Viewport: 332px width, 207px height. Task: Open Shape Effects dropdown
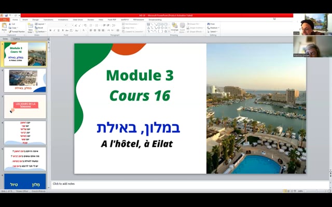point(195,32)
